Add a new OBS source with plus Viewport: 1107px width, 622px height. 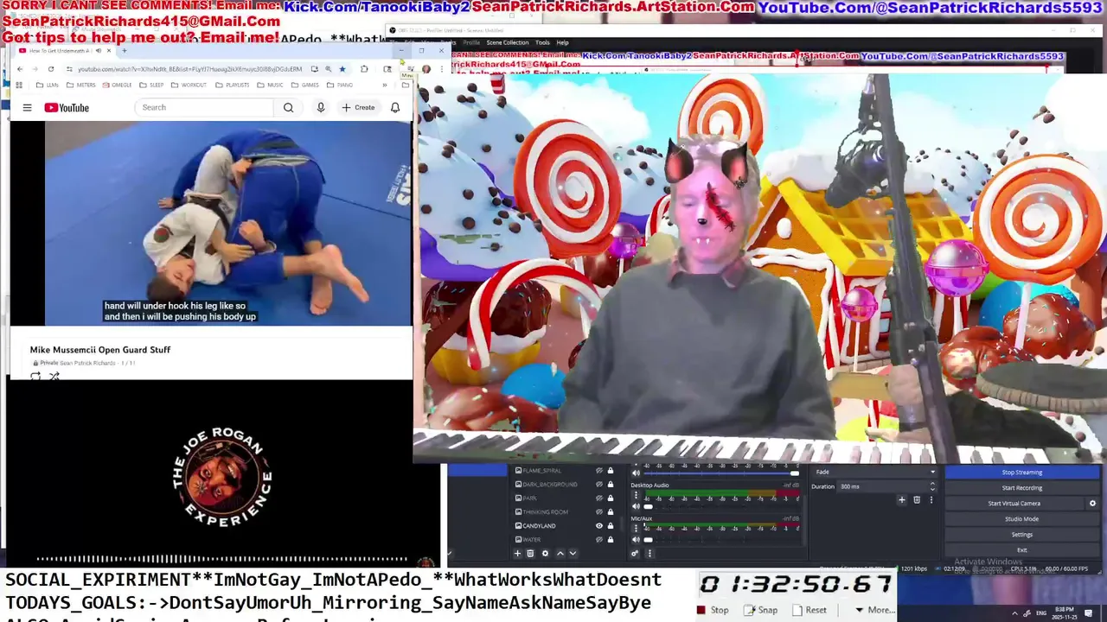click(517, 553)
